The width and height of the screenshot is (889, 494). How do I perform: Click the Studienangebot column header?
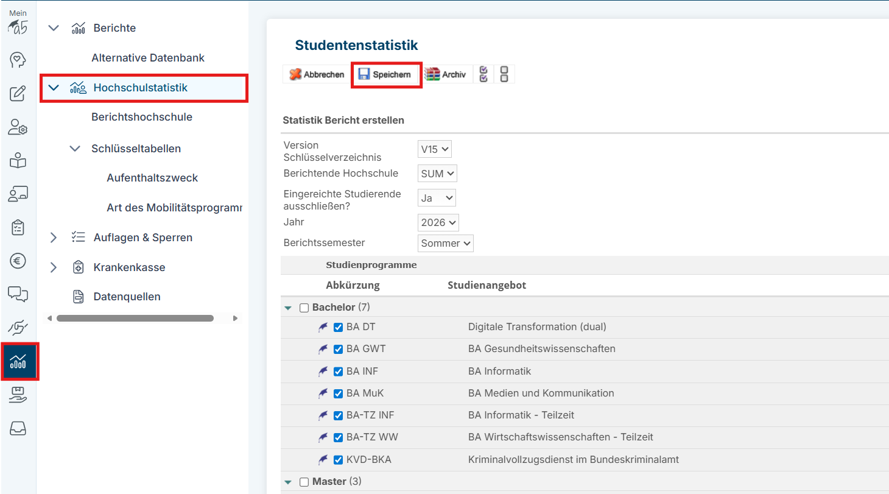tap(487, 285)
